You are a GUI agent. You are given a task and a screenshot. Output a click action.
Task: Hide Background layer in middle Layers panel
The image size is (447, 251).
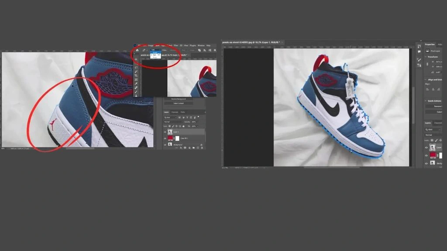click(x=165, y=145)
